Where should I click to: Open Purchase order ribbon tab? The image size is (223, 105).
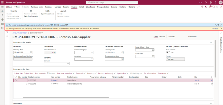(x=37, y=7)
